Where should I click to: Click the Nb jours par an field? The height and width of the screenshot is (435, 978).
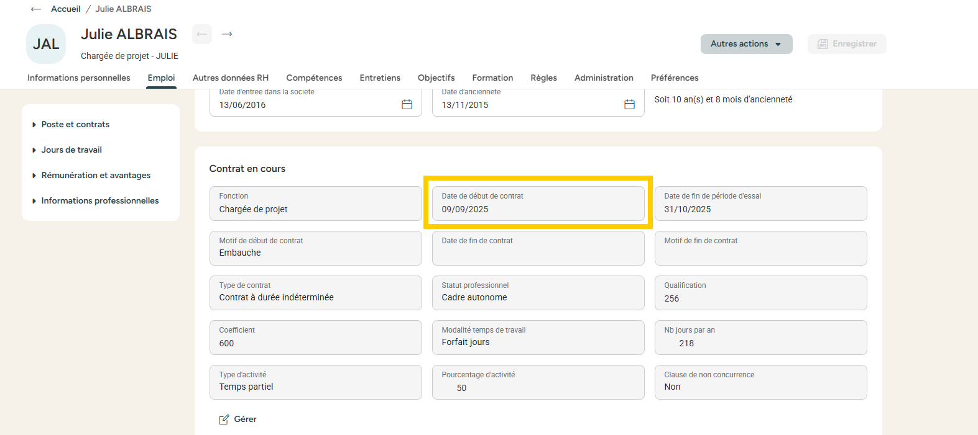pos(761,338)
